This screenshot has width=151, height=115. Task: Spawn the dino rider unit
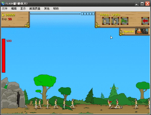coord(124,21)
